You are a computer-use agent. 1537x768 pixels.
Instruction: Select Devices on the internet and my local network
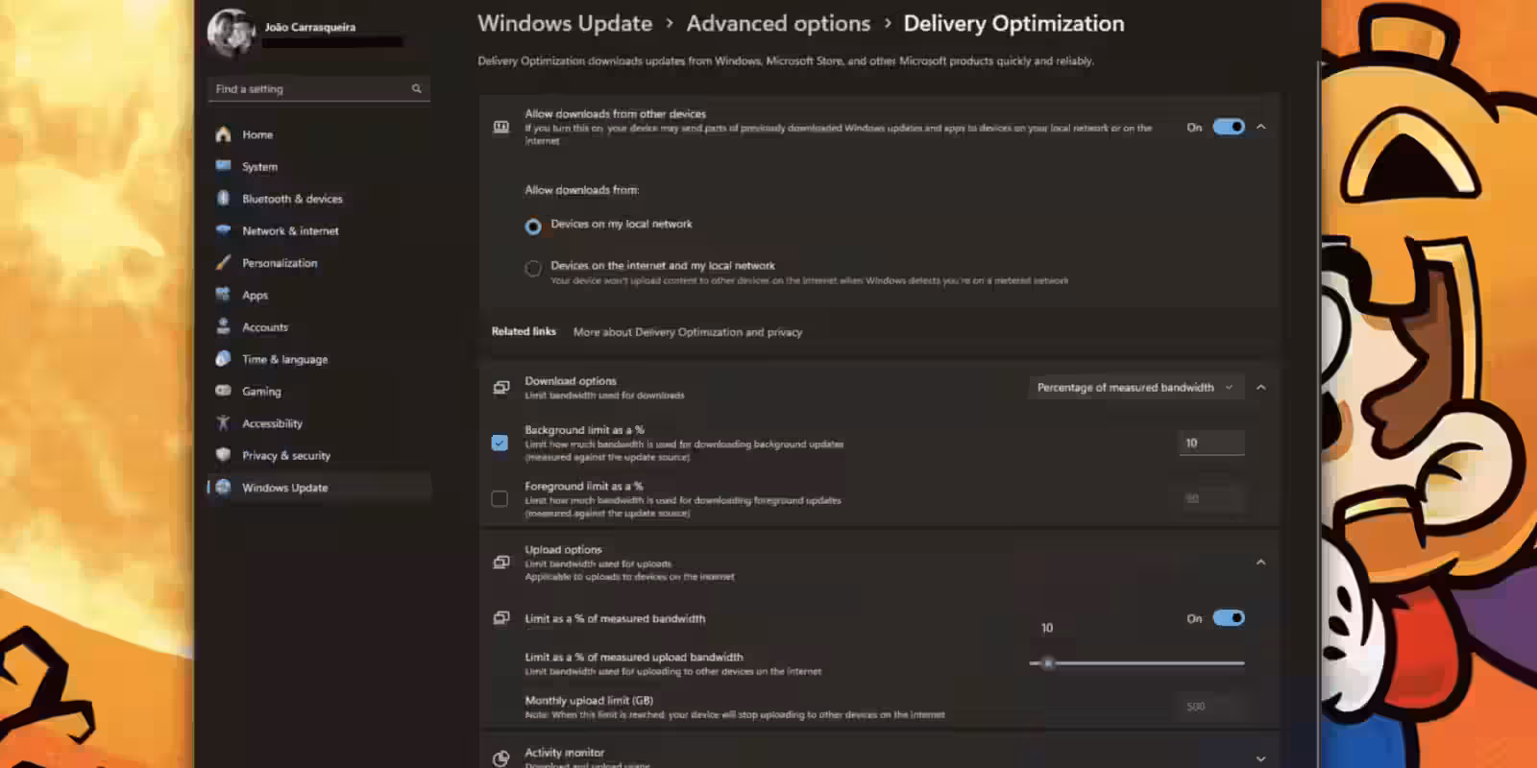[x=533, y=269]
